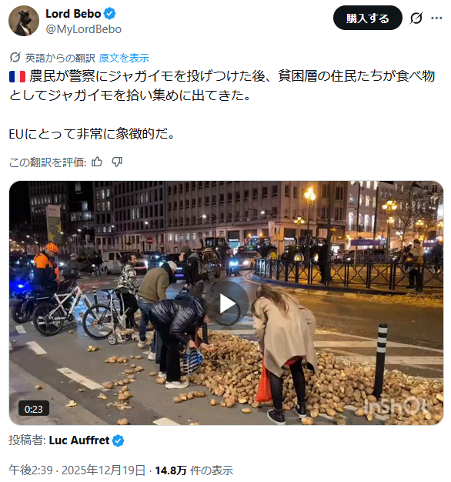Rate the translation with thumbs down
The width and height of the screenshot is (451, 482).
pos(117,162)
